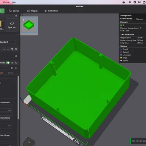Open Color Scheme Filament dropdown
146x146 pixels.
click(138, 19)
